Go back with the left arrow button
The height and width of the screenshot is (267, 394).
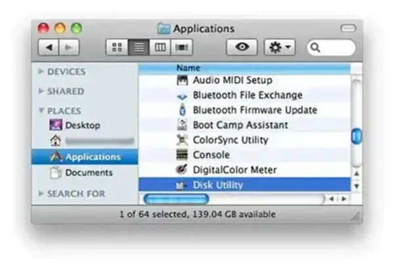click(x=49, y=47)
